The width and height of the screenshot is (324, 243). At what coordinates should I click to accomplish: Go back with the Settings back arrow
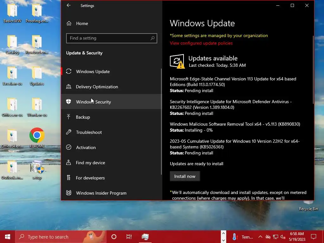[x=69, y=6]
